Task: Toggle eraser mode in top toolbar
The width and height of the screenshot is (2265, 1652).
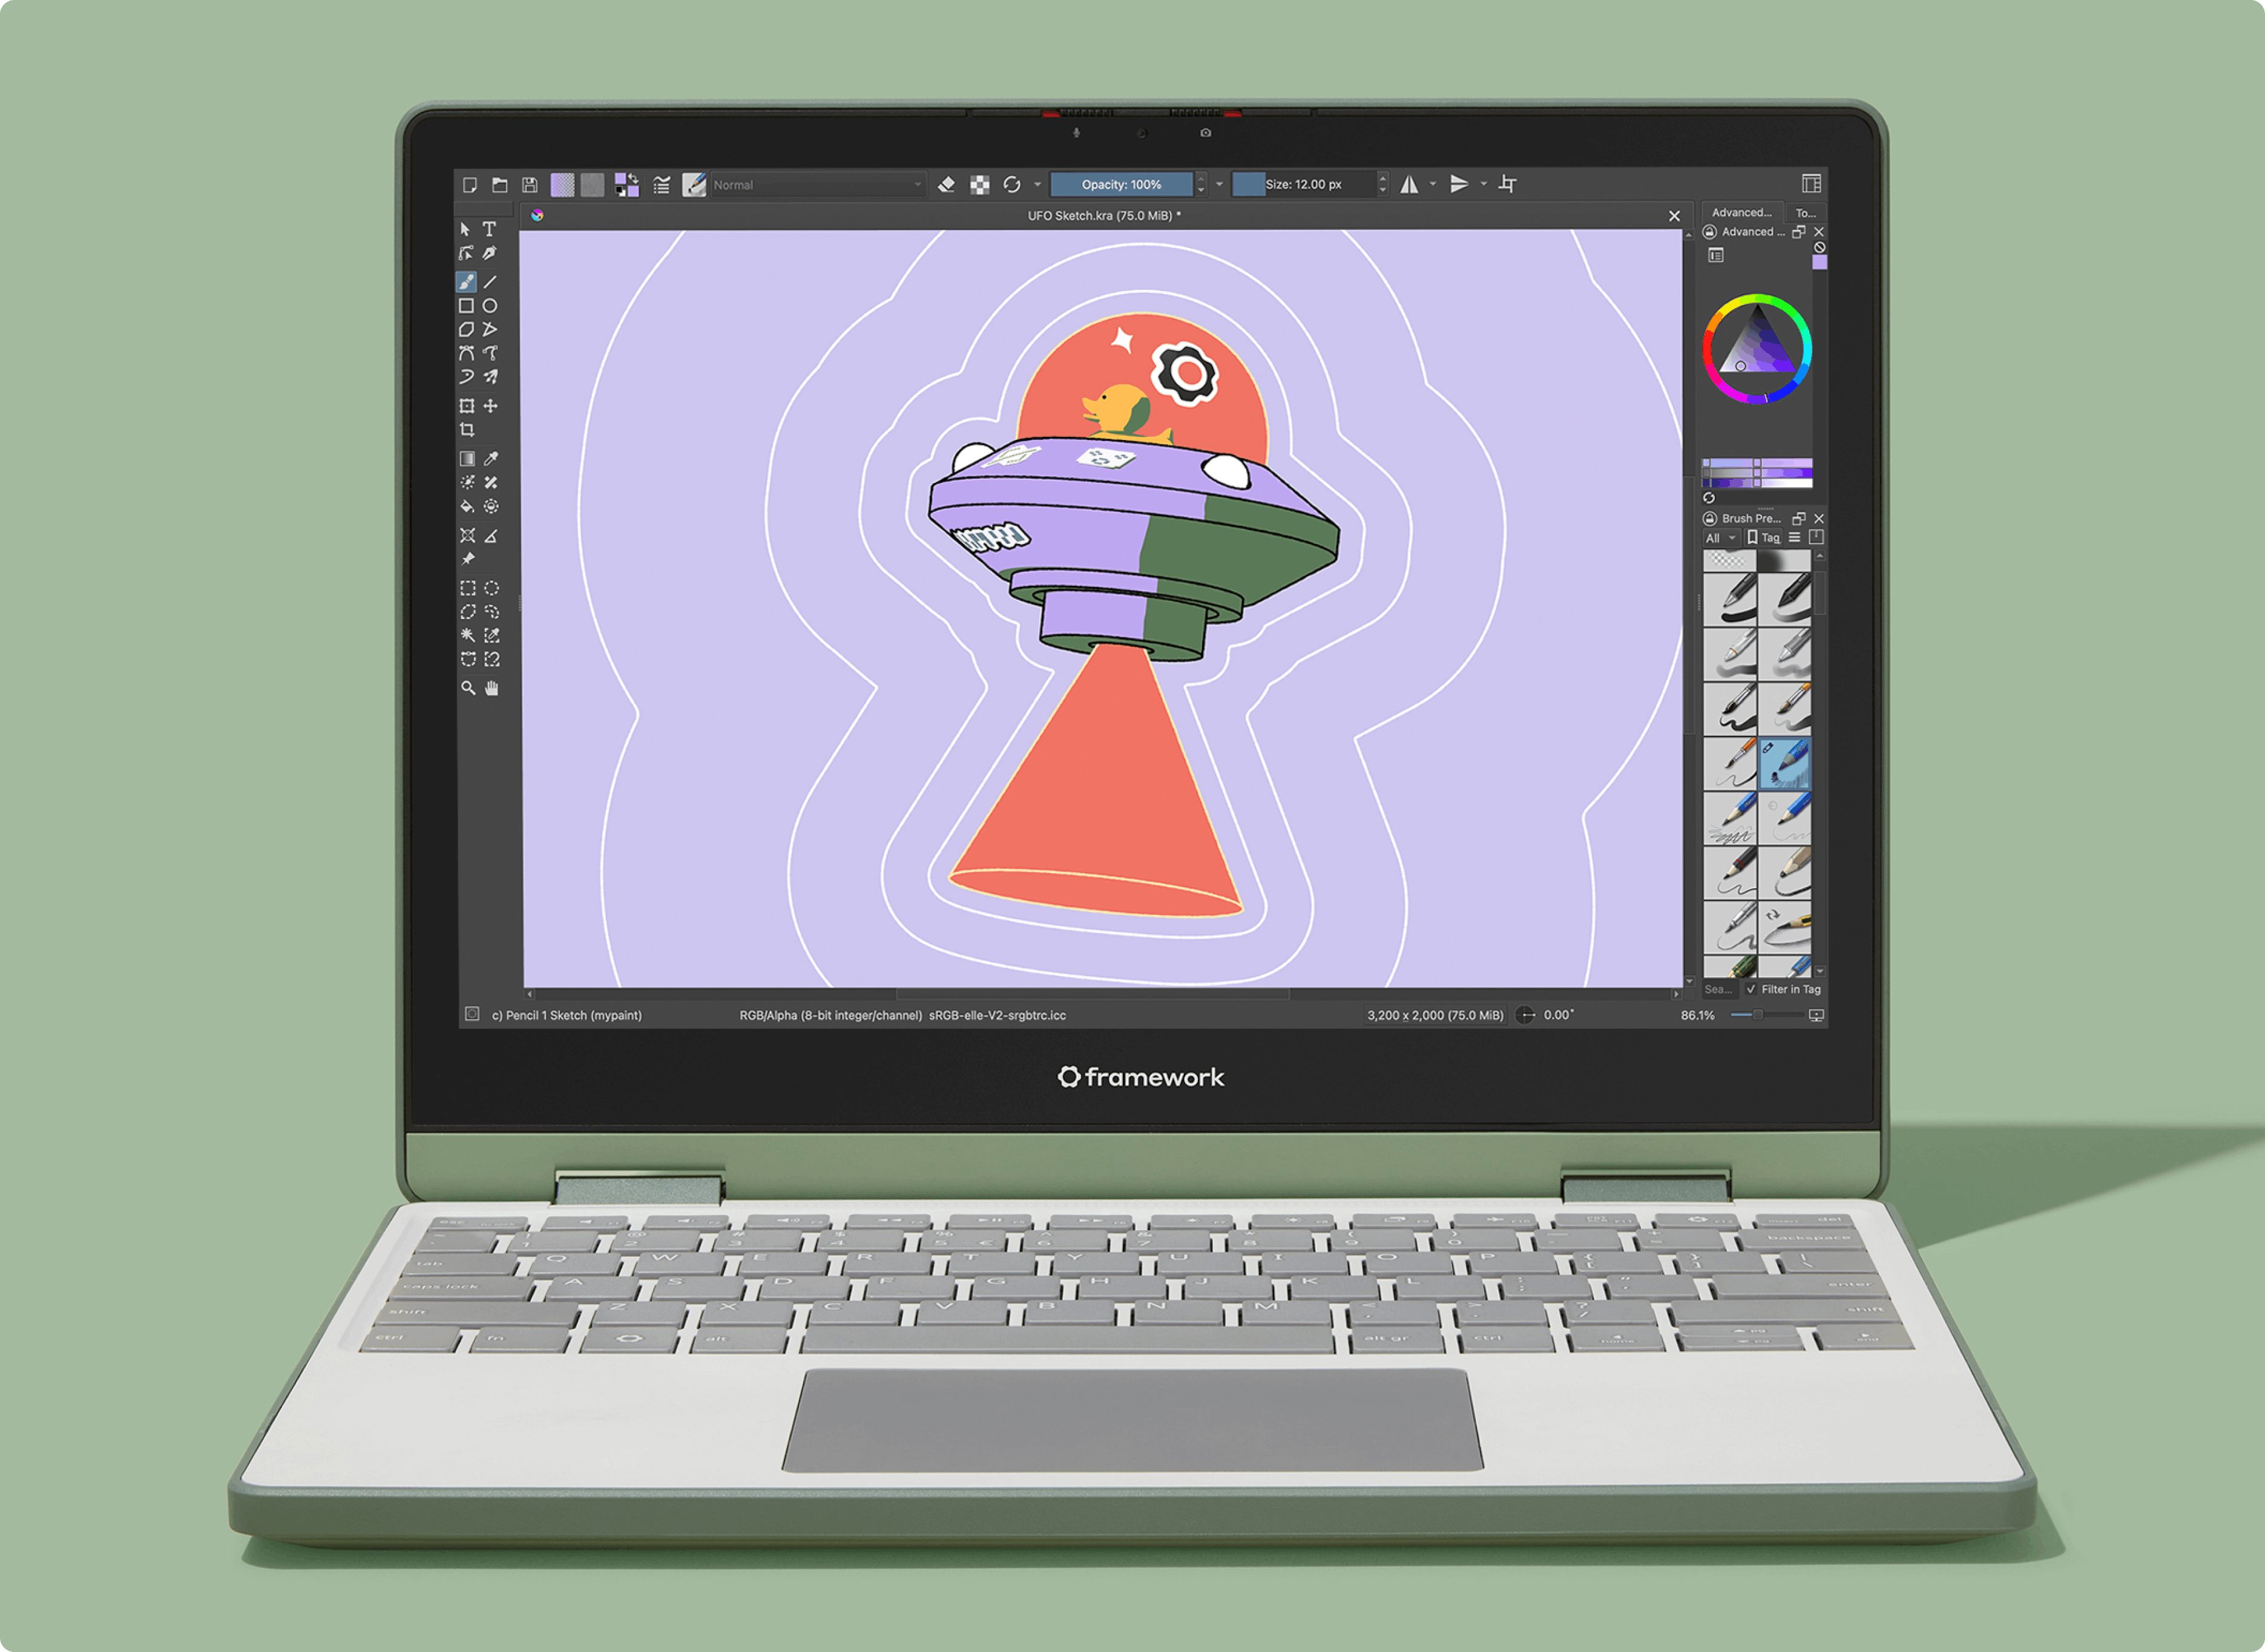Action: (946, 184)
